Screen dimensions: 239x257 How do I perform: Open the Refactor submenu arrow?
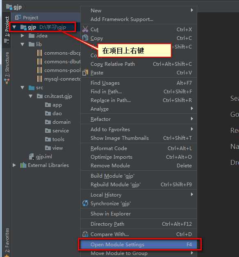192,119
